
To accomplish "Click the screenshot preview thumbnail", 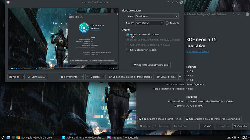I will pos(63,39).
